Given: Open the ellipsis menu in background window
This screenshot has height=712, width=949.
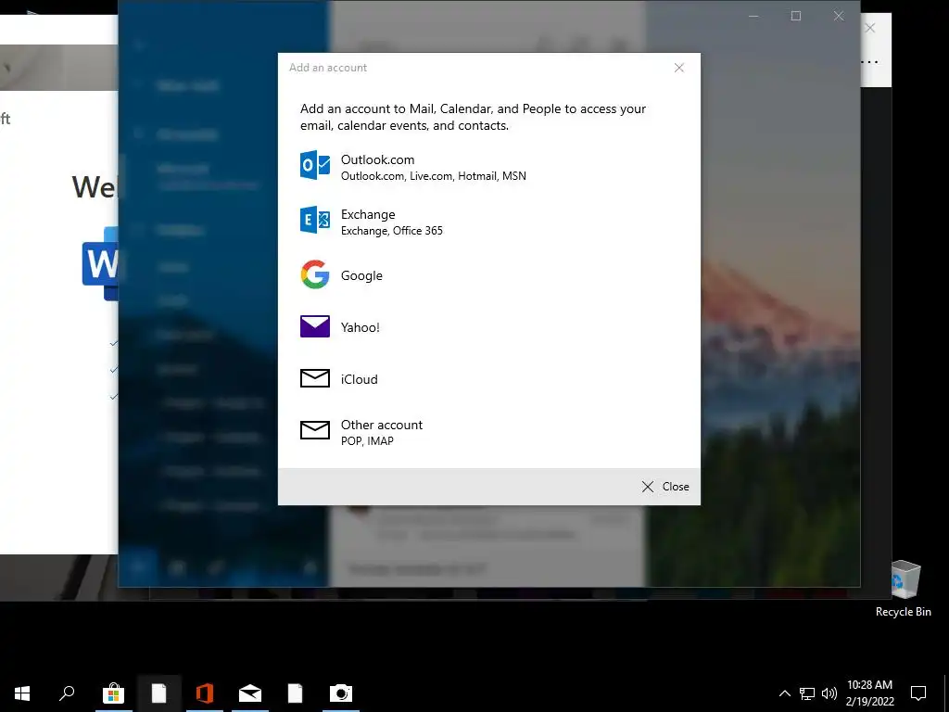Looking at the screenshot, I should 869,62.
